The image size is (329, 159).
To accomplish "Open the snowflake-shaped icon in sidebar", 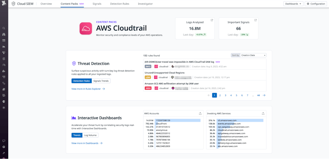I will pos(4,108).
